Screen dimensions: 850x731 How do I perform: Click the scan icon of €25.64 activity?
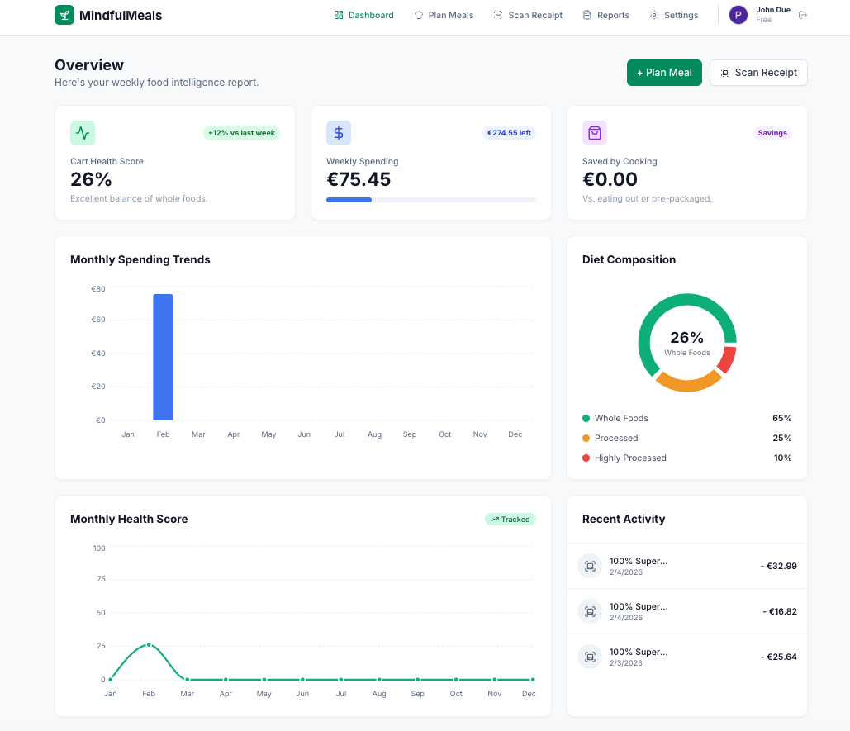(590, 657)
